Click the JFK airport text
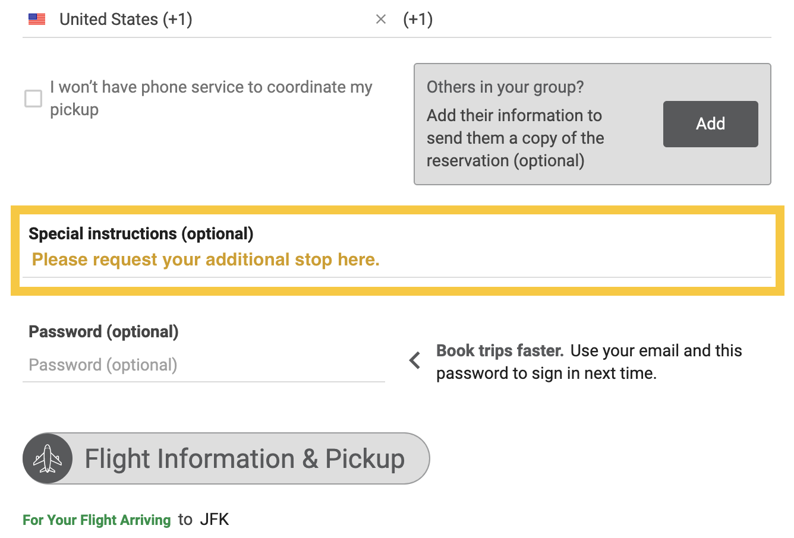The height and width of the screenshot is (538, 794). 215,520
